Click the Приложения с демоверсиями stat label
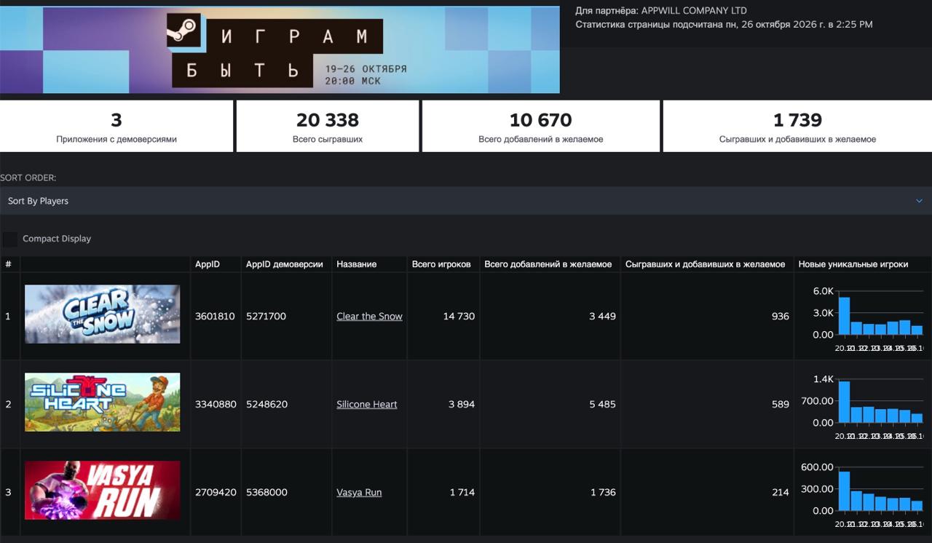This screenshot has height=543, width=932. tap(116, 139)
